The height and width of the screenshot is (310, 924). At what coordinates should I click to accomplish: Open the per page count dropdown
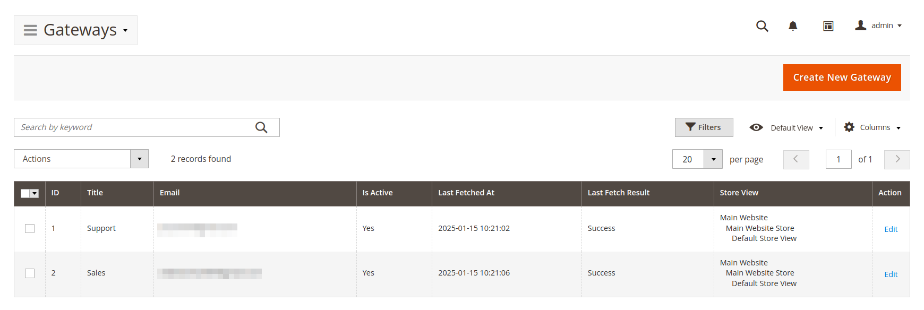[x=713, y=159]
